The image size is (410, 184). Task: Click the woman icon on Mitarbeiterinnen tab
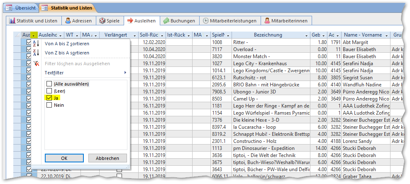click(267, 21)
